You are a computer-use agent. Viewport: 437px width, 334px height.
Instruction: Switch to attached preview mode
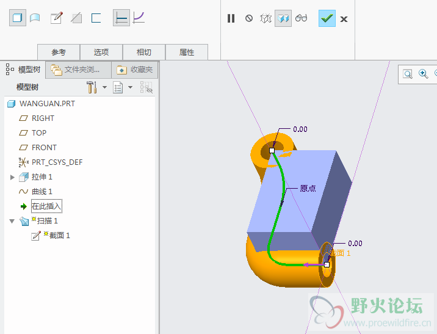tap(283, 18)
